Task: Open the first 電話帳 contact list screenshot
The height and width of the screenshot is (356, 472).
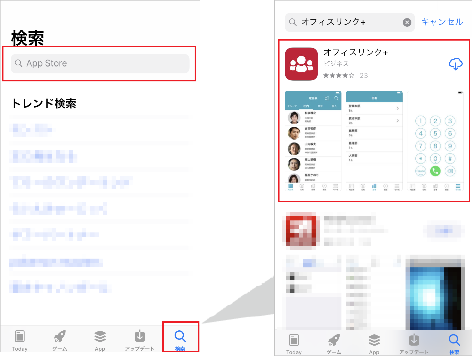Action: [313, 141]
